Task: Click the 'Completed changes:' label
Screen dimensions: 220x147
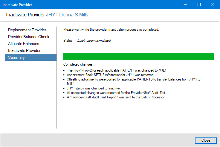Action: 79,64
